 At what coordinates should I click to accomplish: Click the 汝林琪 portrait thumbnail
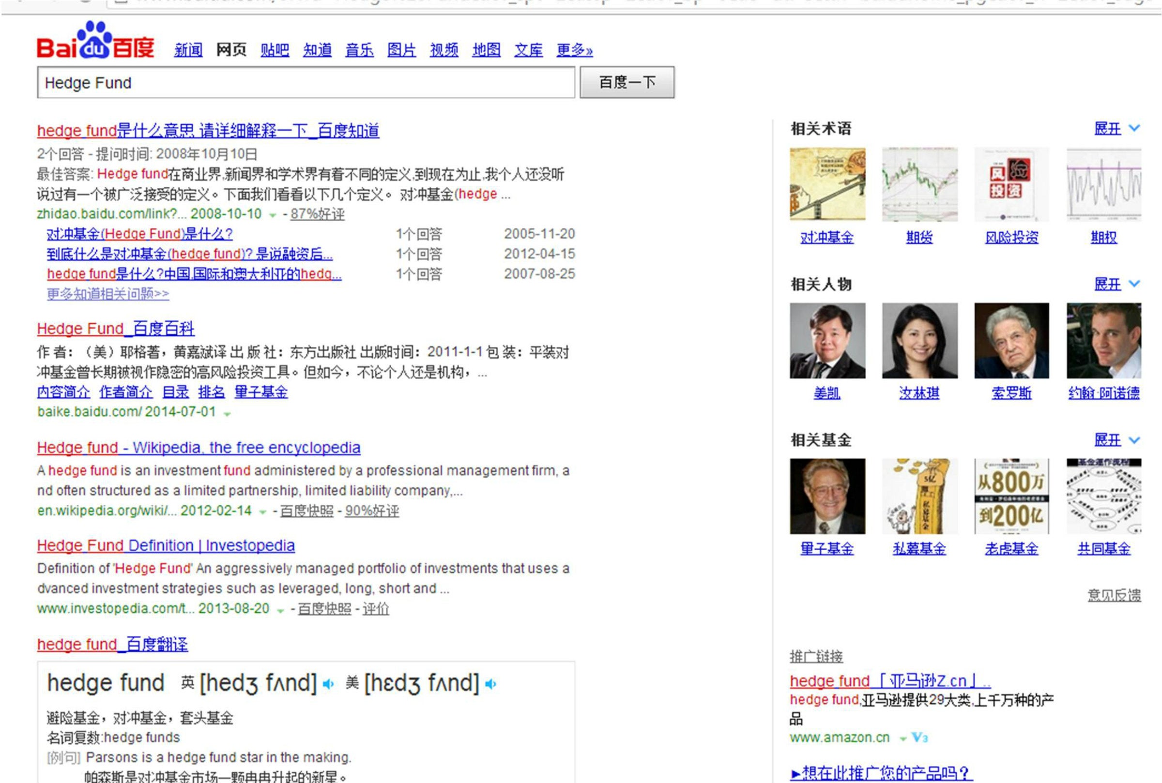(x=920, y=341)
